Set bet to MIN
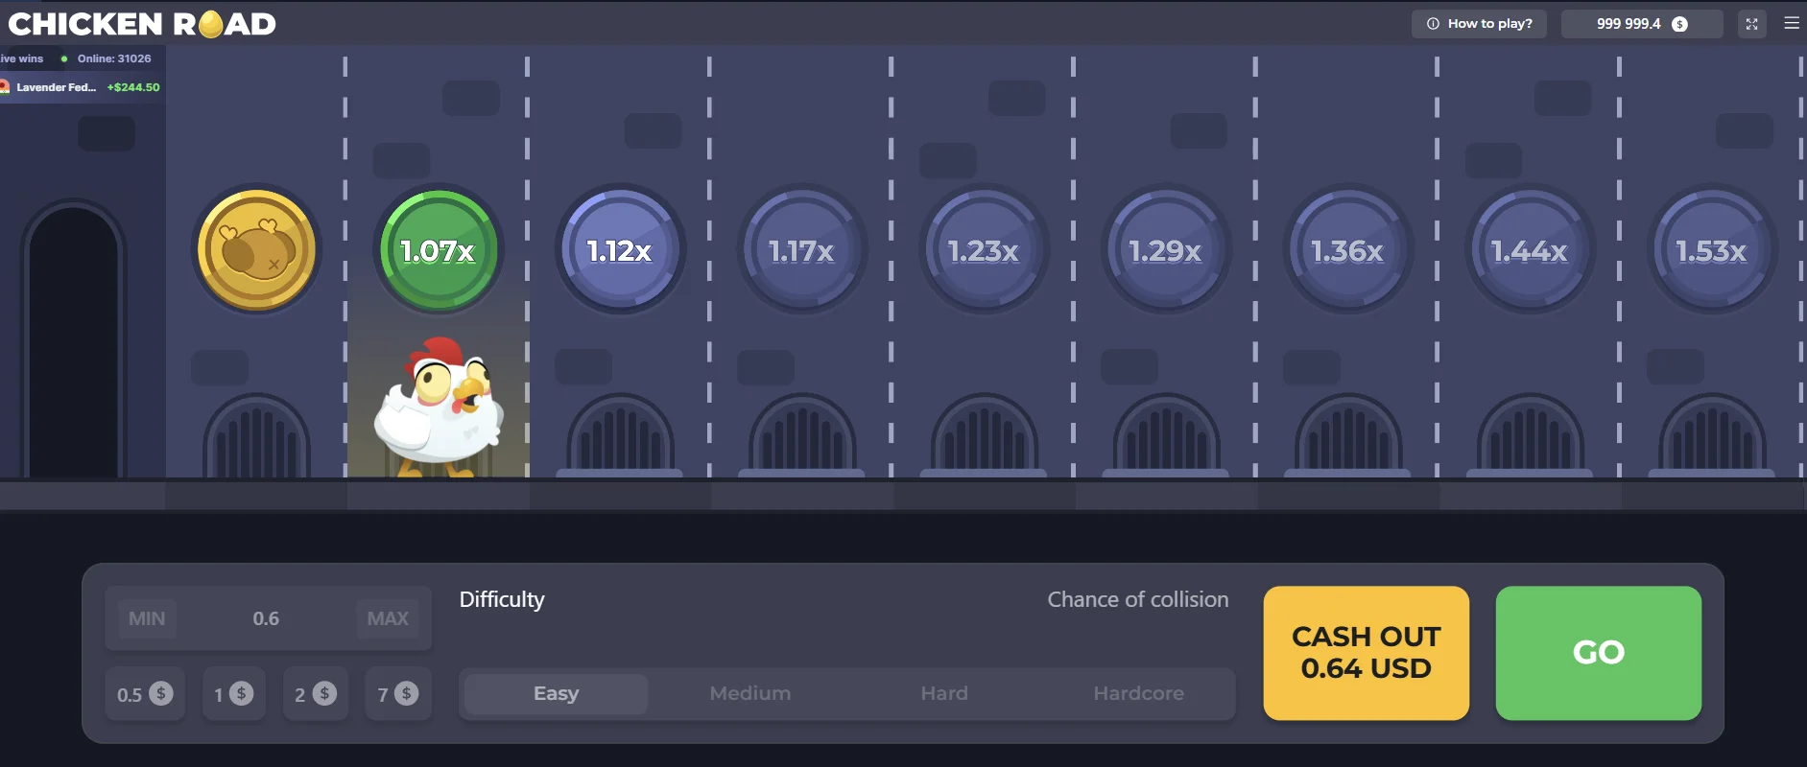Screen dimensions: 1807x767 [147, 618]
